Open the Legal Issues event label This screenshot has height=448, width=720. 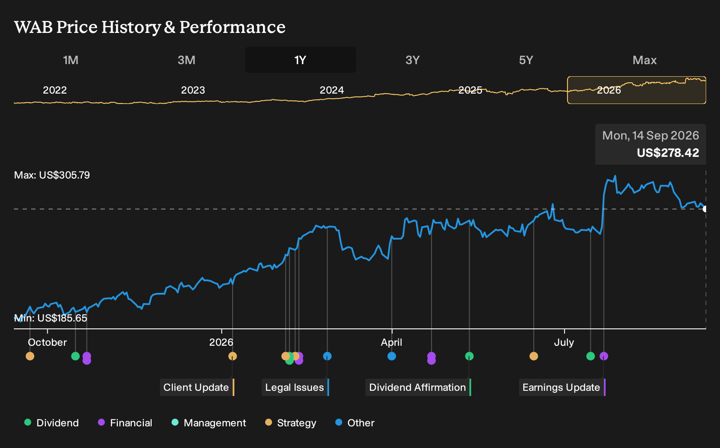pyautogui.click(x=295, y=387)
